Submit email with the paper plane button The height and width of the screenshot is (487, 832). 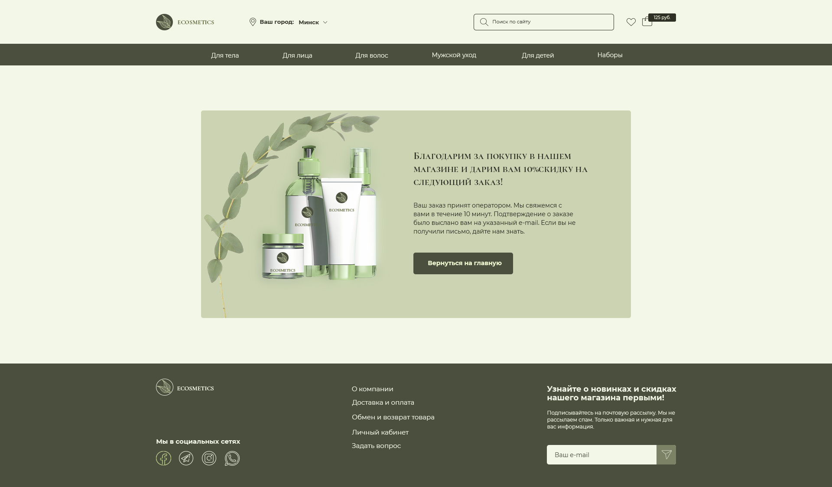(666, 455)
